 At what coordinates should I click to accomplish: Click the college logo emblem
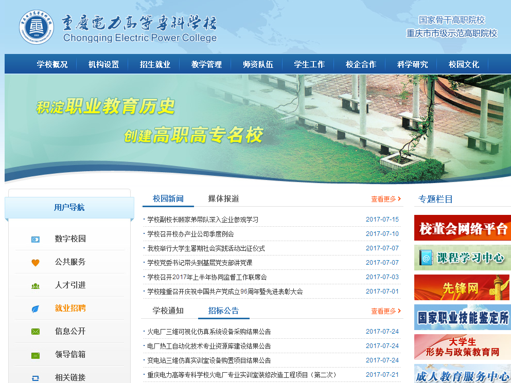pyautogui.click(x=37, y=27)
